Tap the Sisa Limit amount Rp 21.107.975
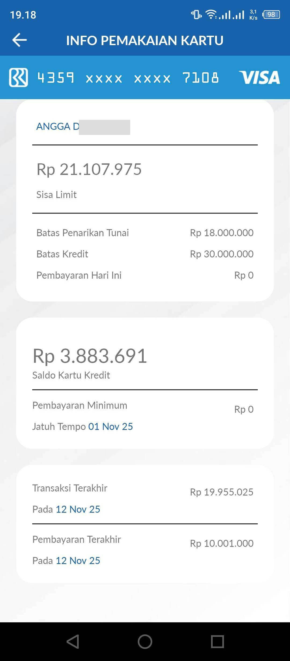Screen dimensions: 290x661 pos(89,169)
